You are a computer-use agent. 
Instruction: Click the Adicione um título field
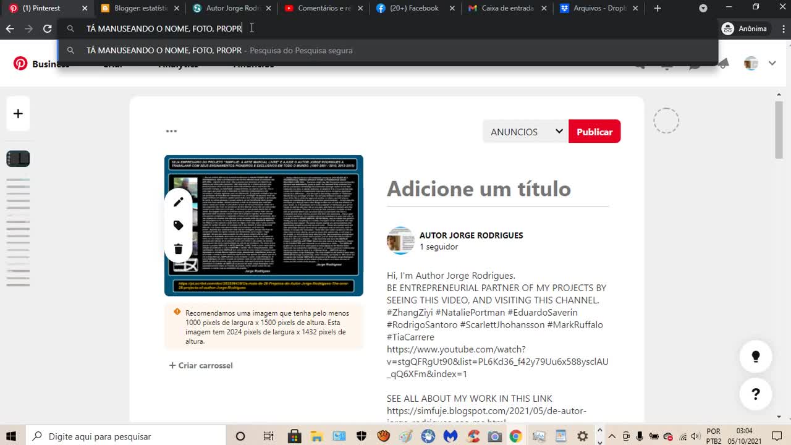click(497, 189)
